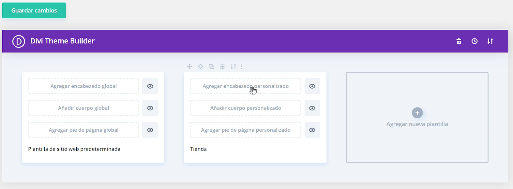Click plus icon to add new template
Screen dimensions: 513x189
(x=417, y=113)
